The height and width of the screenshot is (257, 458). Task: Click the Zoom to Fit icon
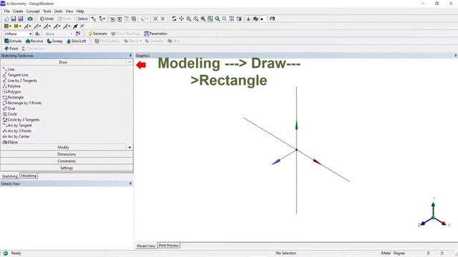[x=203, y=19]
